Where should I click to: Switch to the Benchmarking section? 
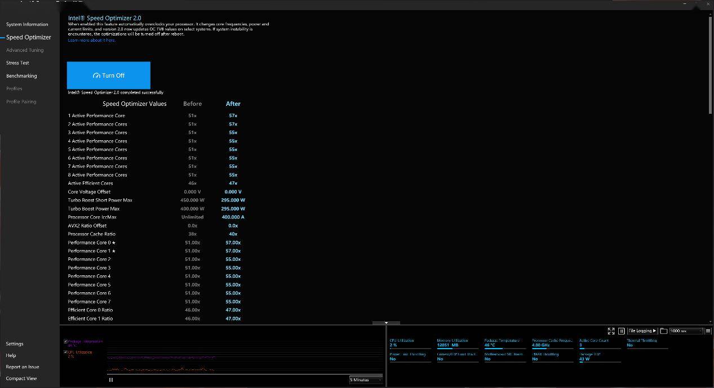[x=21, y=76]
